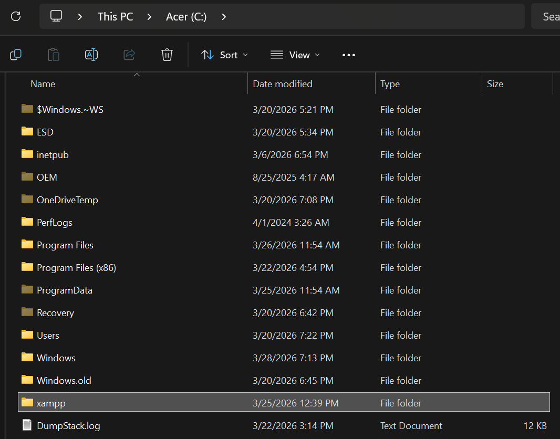Sort by the Date modified column header
The width and height of the screenshot is (560, 439).
coord(283,84)
